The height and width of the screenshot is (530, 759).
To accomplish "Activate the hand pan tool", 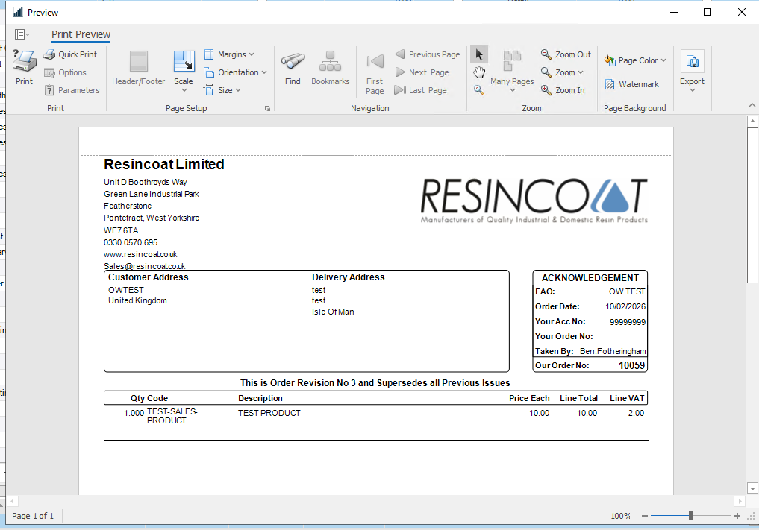I will pos(479,72).
